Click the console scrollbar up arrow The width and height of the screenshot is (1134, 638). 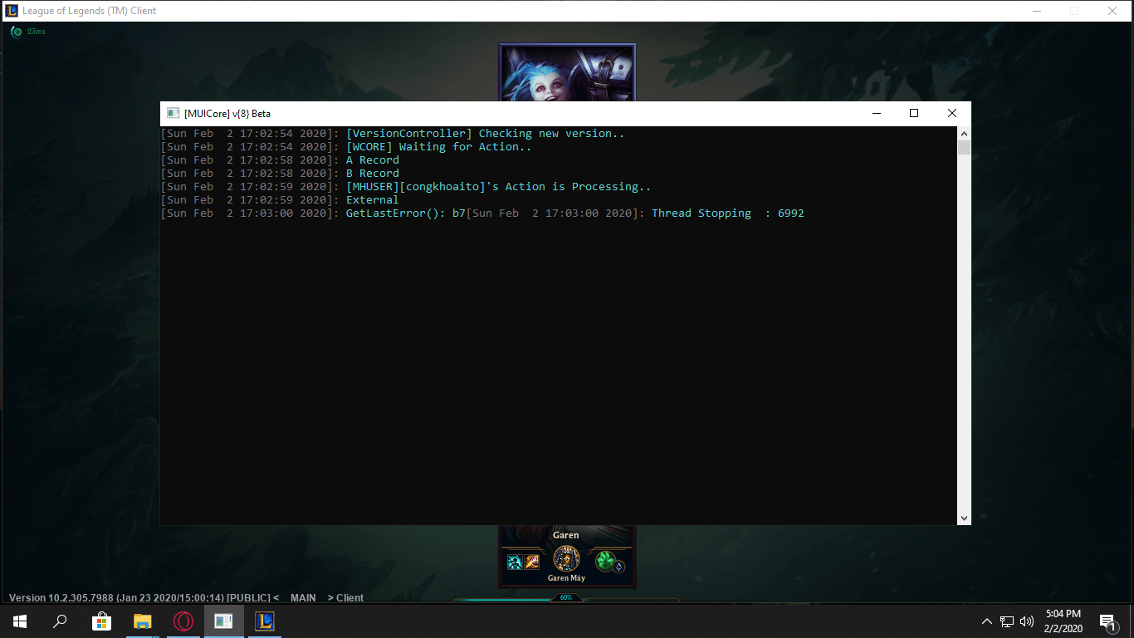[x=964, y=134]
